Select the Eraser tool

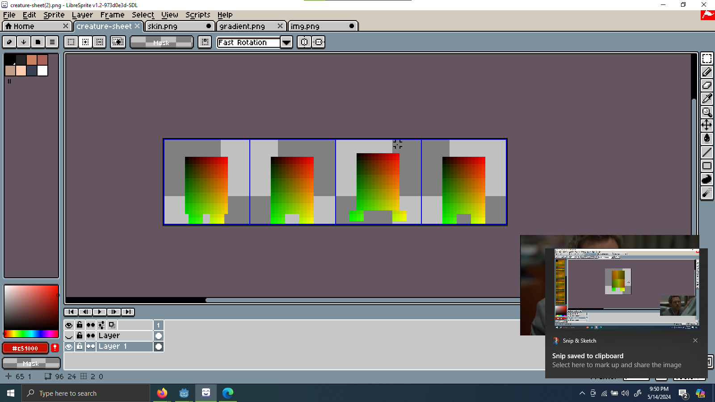pos(707,85)
